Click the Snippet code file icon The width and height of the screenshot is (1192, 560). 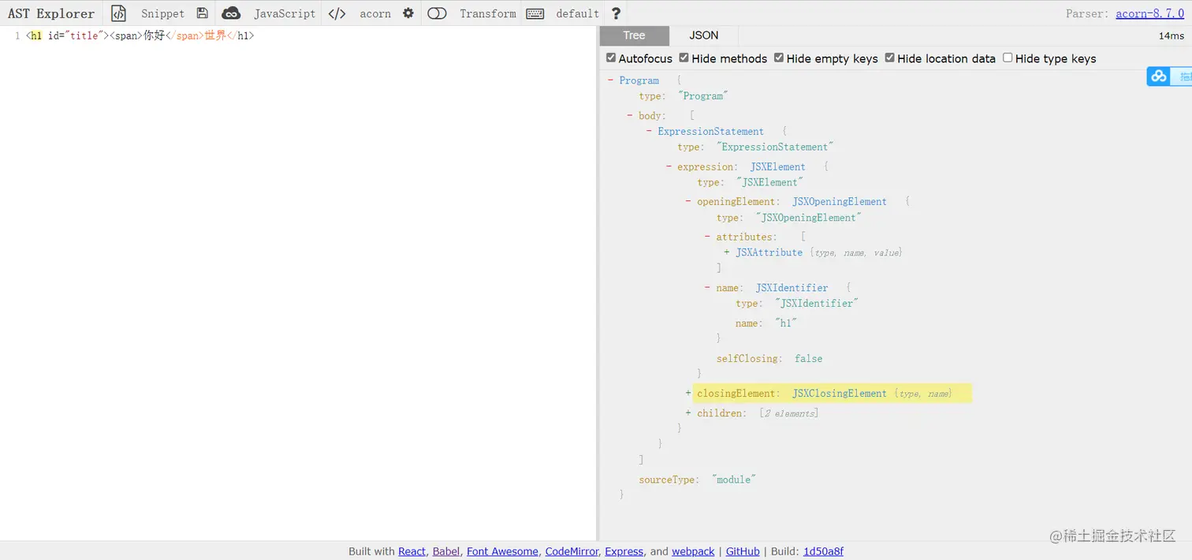pos(118,13)
